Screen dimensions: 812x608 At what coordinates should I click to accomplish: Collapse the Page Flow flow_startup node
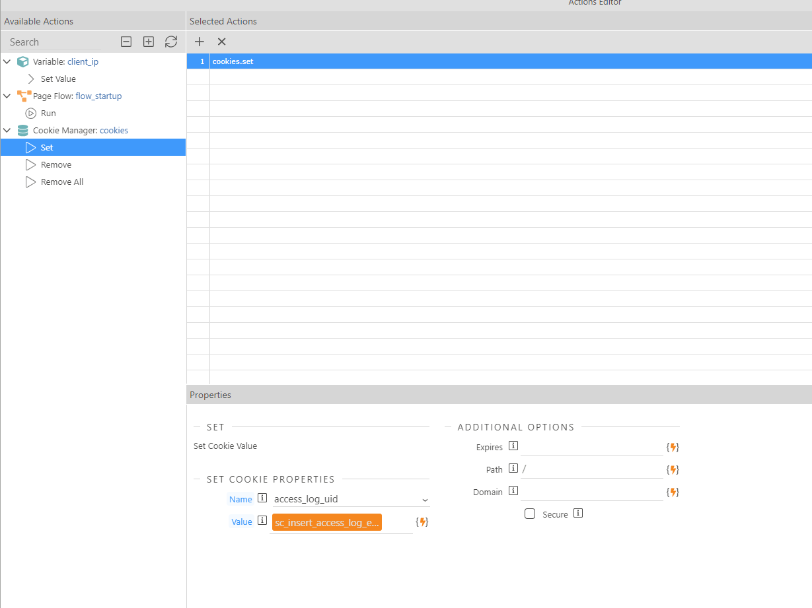pos(7,96)
